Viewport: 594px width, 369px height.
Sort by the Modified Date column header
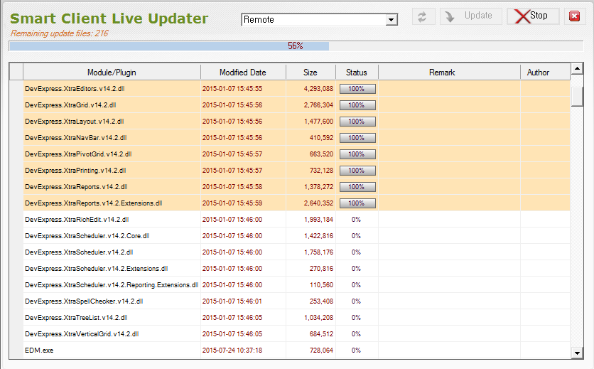(x=243, y=72)
